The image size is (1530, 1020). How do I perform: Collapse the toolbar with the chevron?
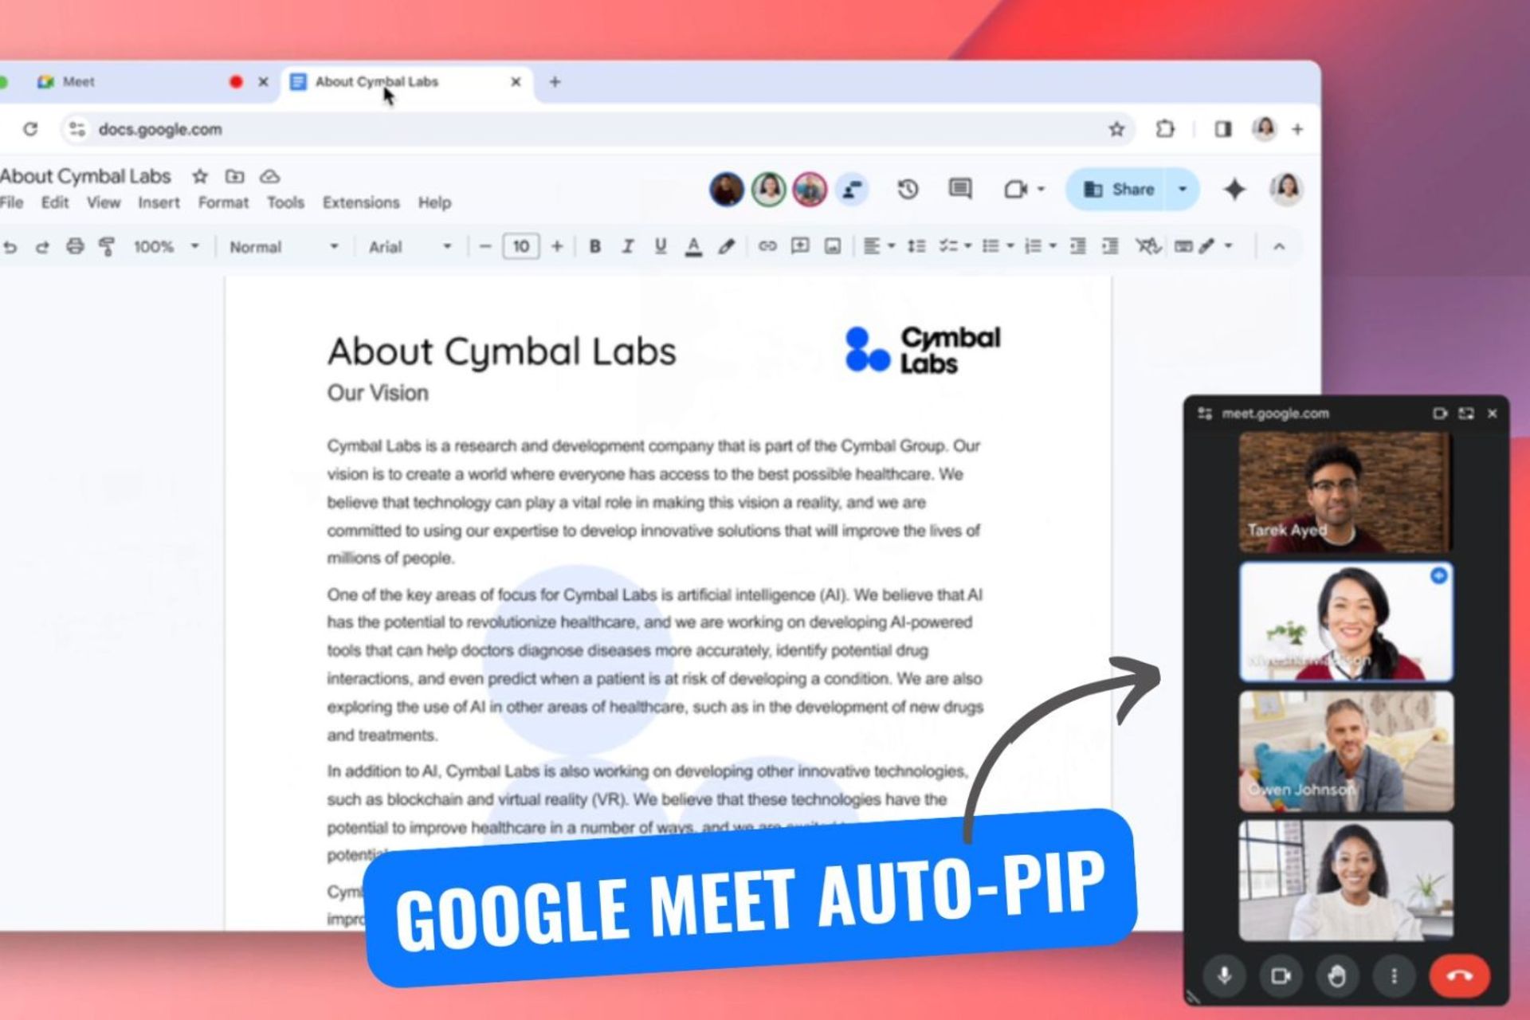[x=1279, y=247]
